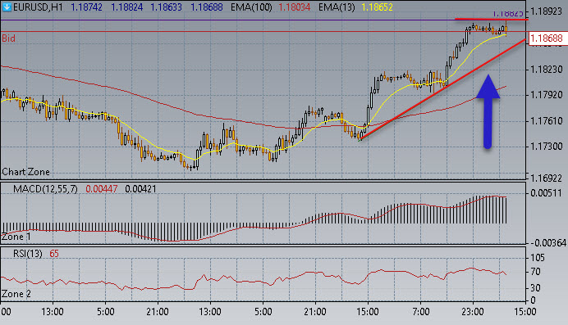Click the EMA(100) indicator label
The image size is (568, 325).
tap(251, 7)
